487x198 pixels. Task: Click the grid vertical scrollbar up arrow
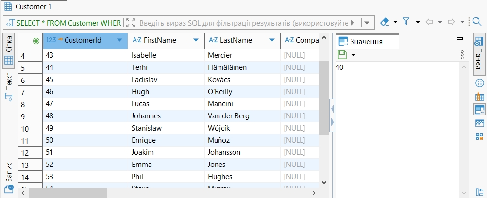tap(324, 38)
